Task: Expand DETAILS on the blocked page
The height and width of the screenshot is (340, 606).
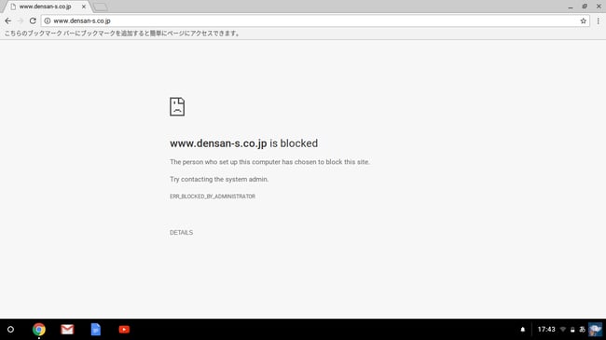Action: point(181,233)
